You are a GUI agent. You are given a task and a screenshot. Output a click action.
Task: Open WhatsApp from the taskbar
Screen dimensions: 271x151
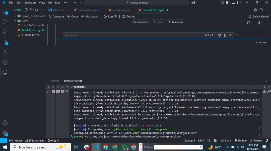pyautogui.click(x=124, y=147)
